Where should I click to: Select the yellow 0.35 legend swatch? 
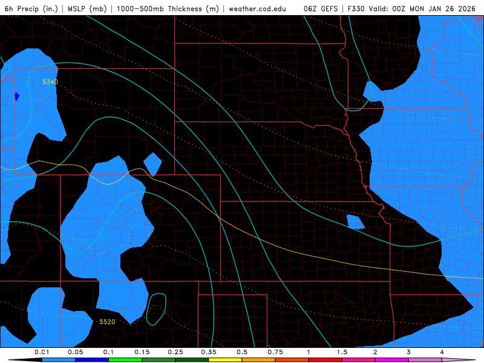click(x=225, y=360)
